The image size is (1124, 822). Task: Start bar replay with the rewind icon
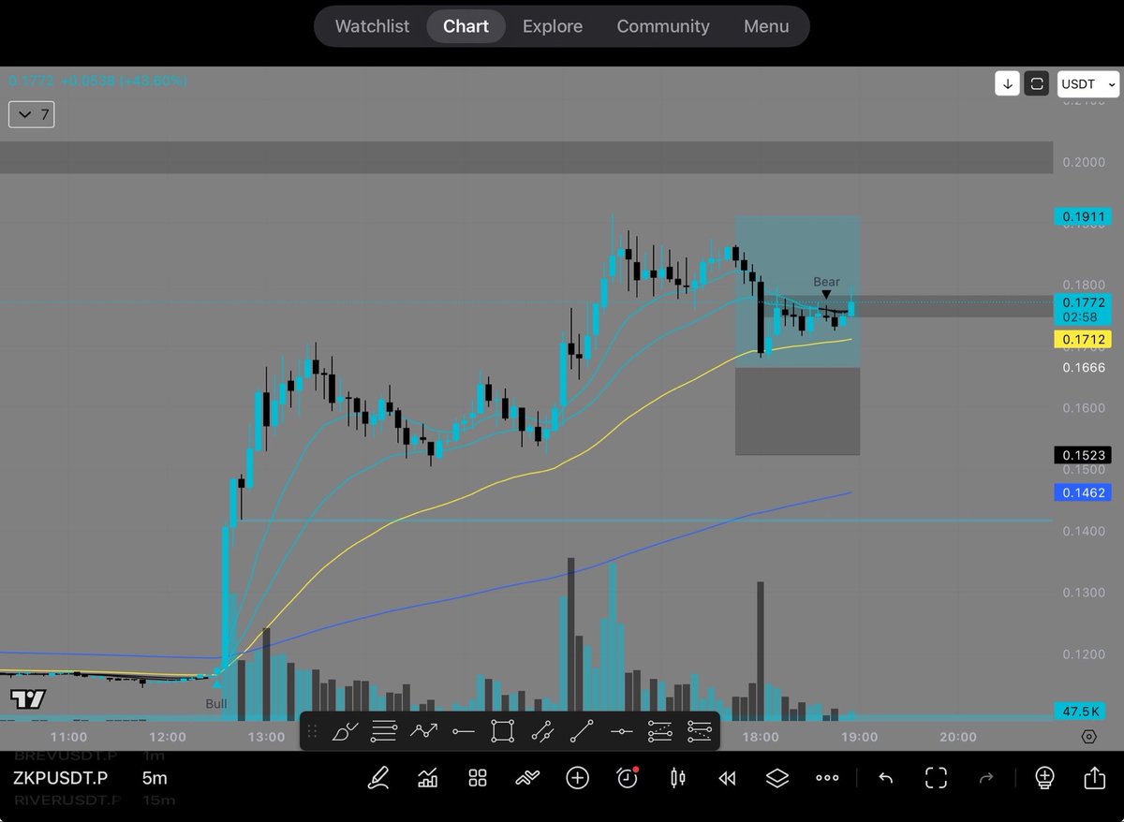(x=727, y=777)
